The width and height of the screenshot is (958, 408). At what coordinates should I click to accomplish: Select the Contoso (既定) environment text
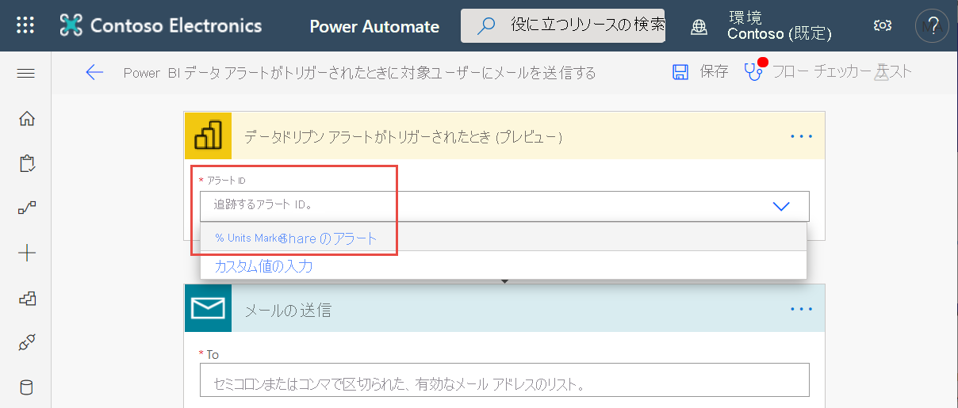tap(780, 34)
